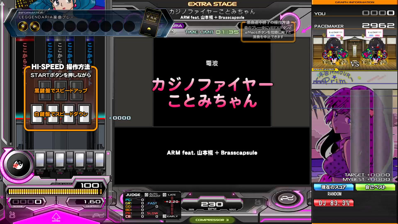The height and width of the screenshot is (224, 398).
Task: Click the MYBEST:+0000 readout
Action: 366,179
